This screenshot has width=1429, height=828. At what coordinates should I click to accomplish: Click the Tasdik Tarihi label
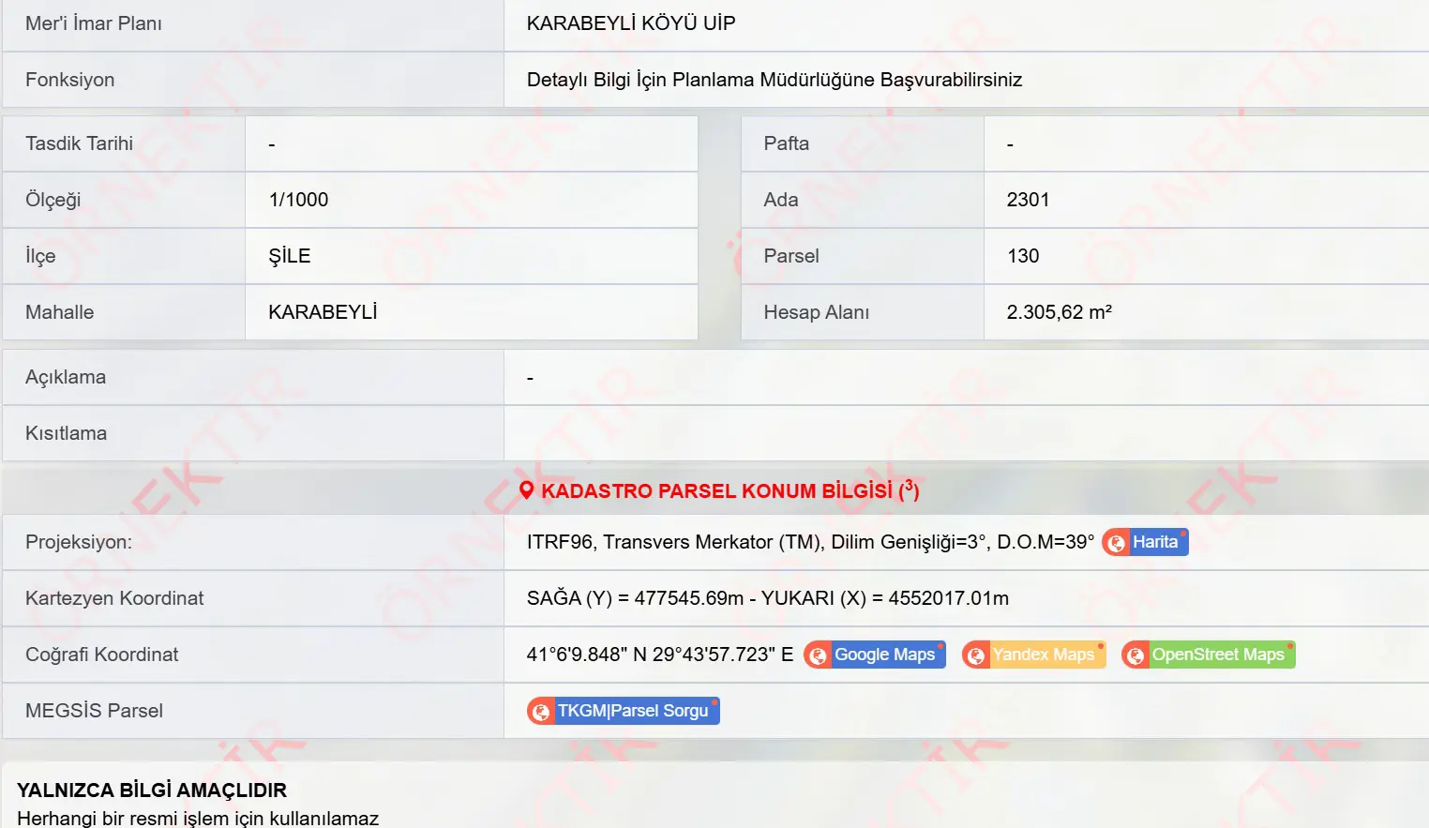click(x=79, y=143)
